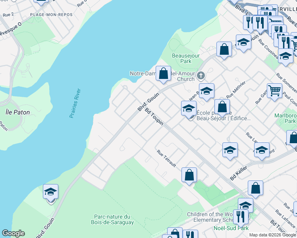Open Children of the World Elementary School label

click(x=210, y=217)
